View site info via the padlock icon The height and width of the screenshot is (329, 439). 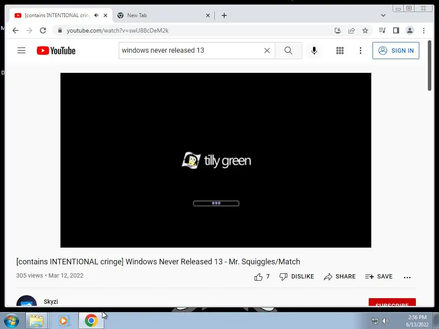60,30
